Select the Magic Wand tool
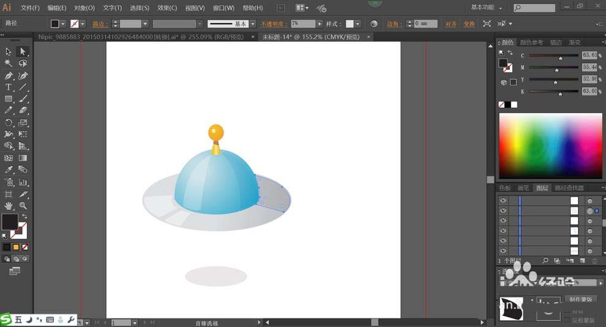 [x=8, y=63]
